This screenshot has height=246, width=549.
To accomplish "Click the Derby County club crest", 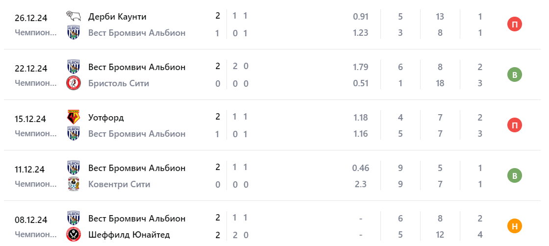I will click(74, 17).
